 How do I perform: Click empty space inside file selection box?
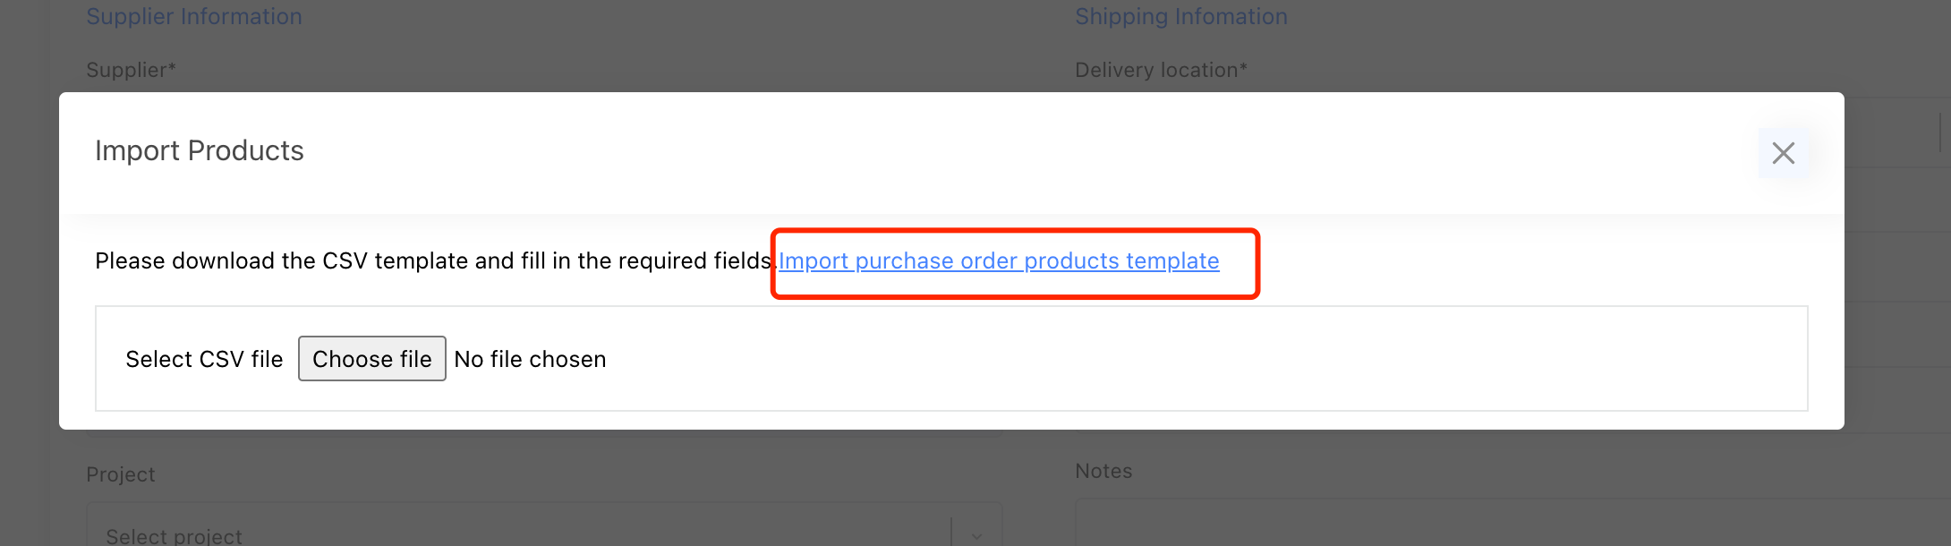[x=1163, y=359]
